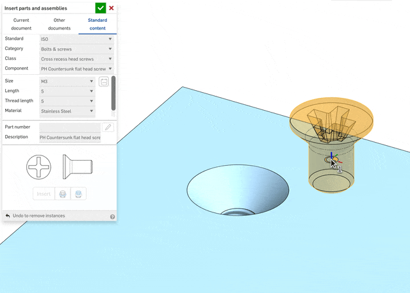The height and width of the screenshot is (293, 410).
Task: Click the "Thread length" label
Action: tap(19, 100)
